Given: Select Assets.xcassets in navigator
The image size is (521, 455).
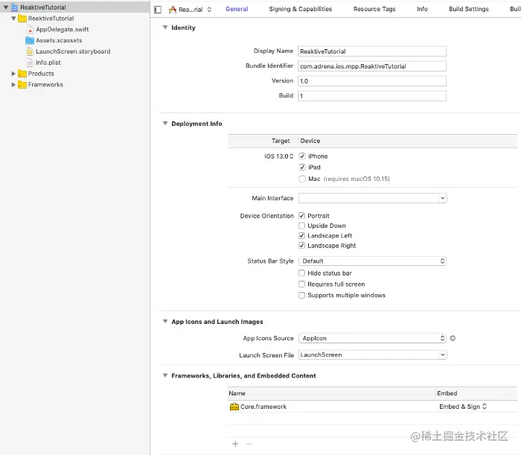Looking at the screenshot, I should (59, 40).
